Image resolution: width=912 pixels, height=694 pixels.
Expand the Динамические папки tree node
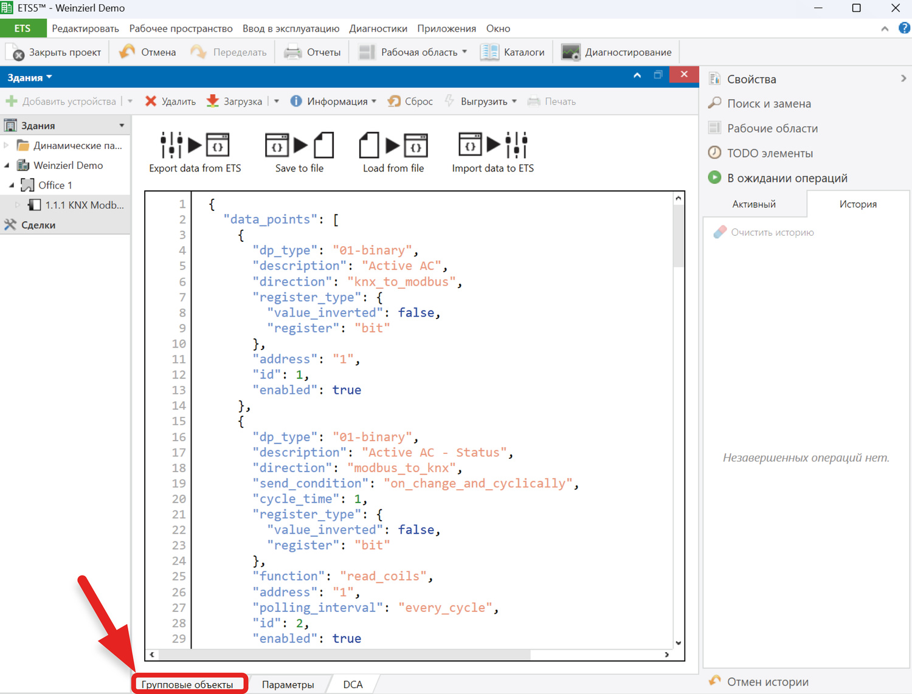(7, 146)
